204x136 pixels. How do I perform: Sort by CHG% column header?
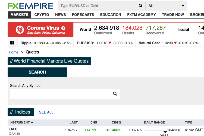click(117, 122)
